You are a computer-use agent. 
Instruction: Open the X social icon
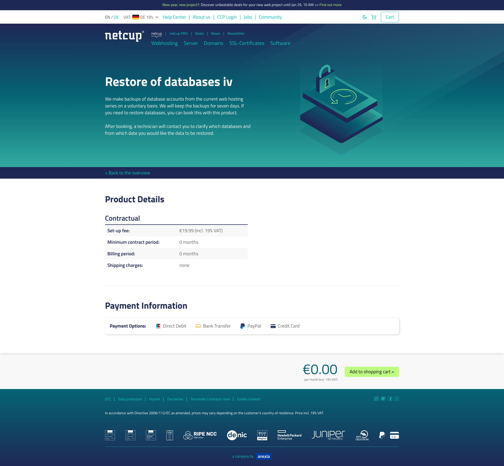(397, 399)
